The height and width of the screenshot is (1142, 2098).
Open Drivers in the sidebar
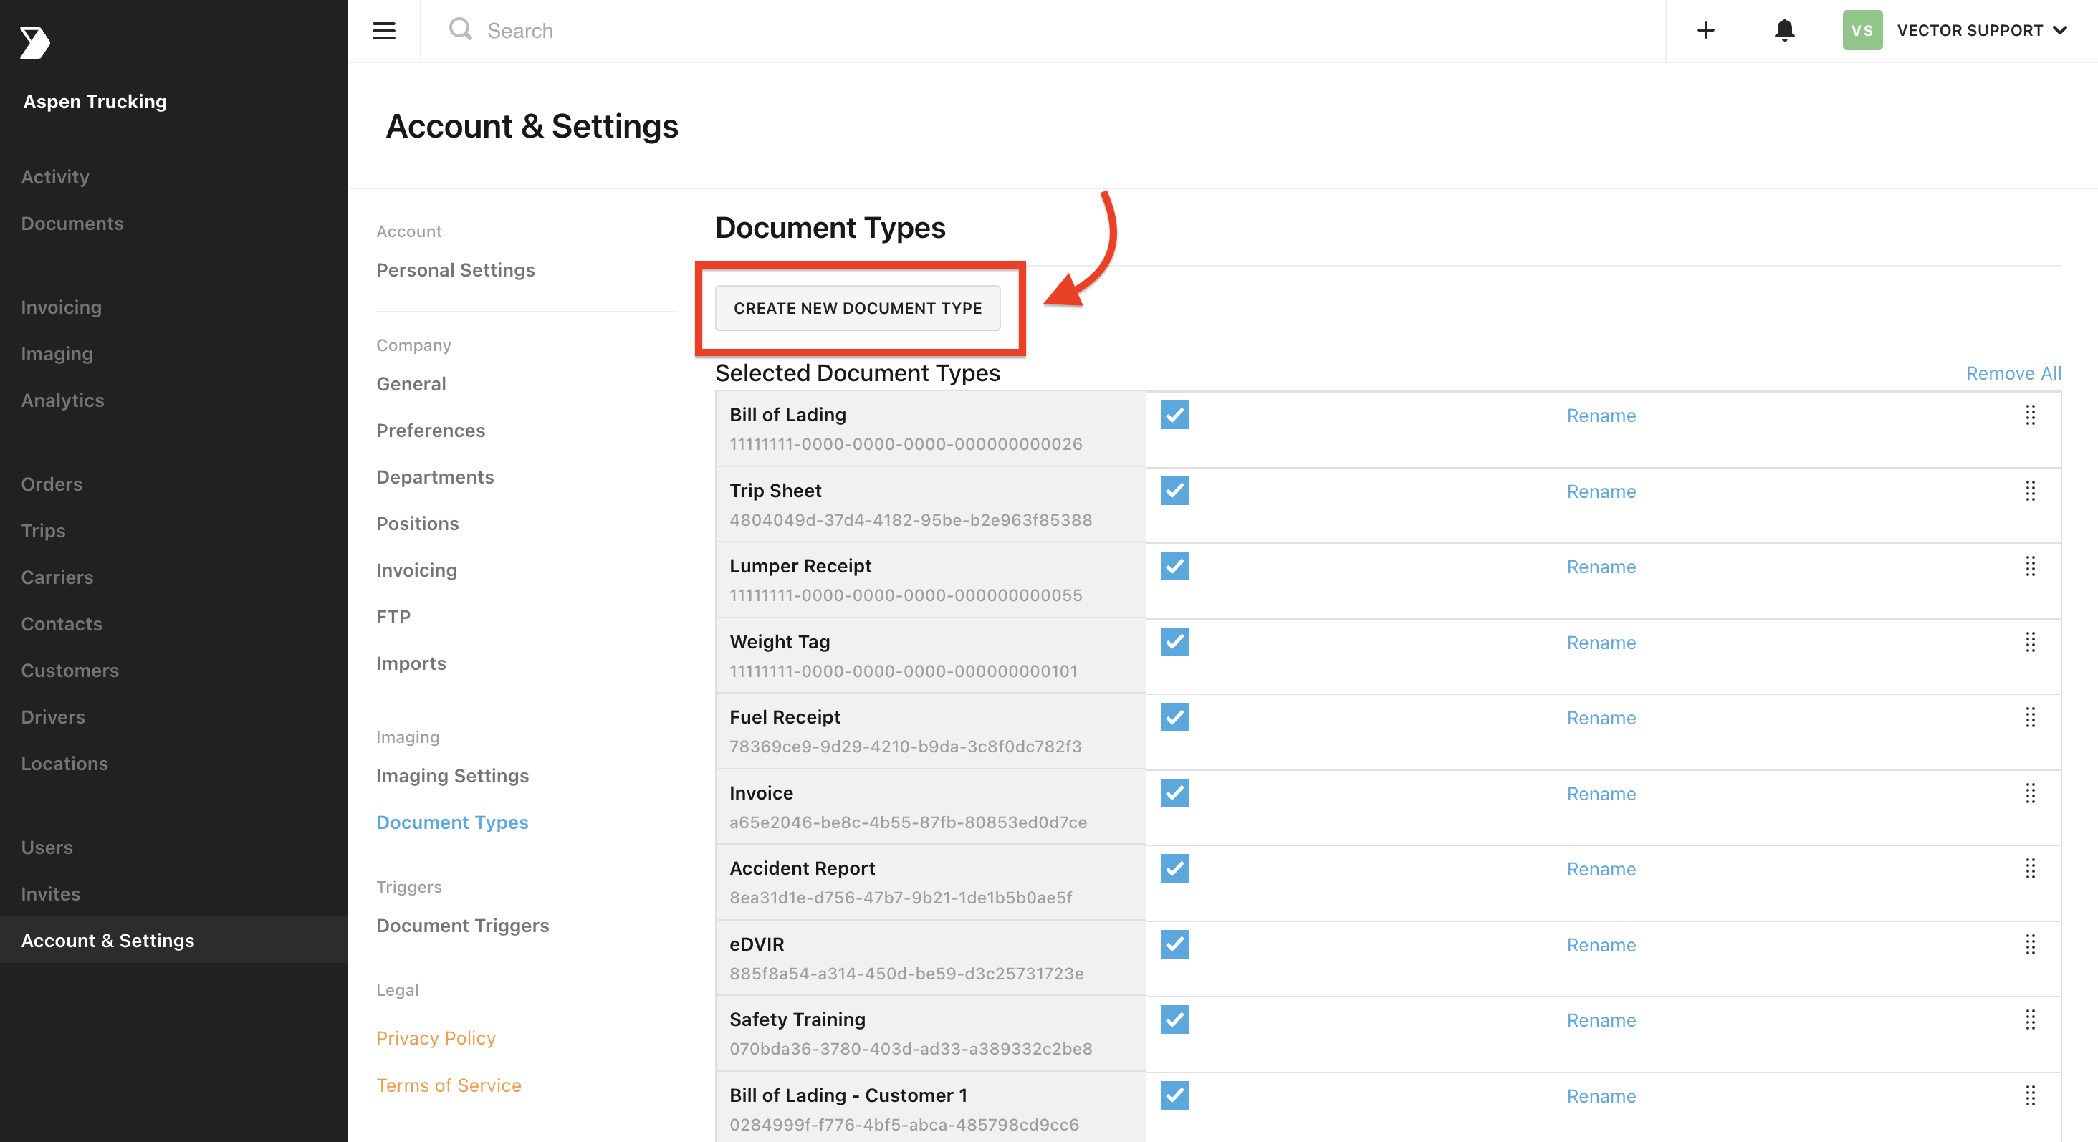point(53,717)
